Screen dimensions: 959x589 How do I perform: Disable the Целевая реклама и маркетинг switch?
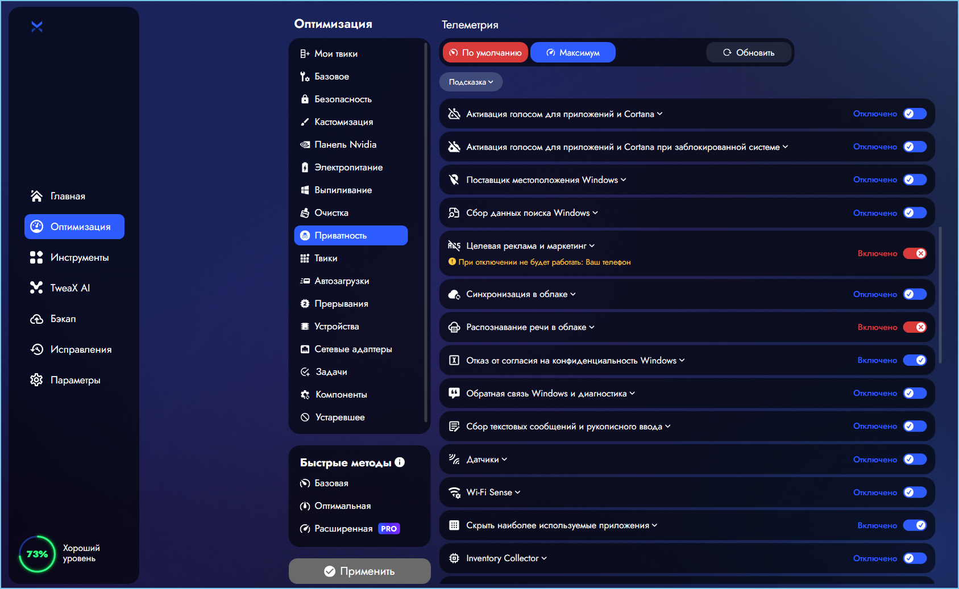coord(915,253)
